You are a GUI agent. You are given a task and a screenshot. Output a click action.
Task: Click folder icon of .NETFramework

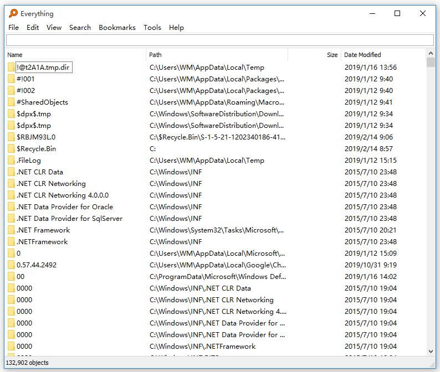pos(11,242)
